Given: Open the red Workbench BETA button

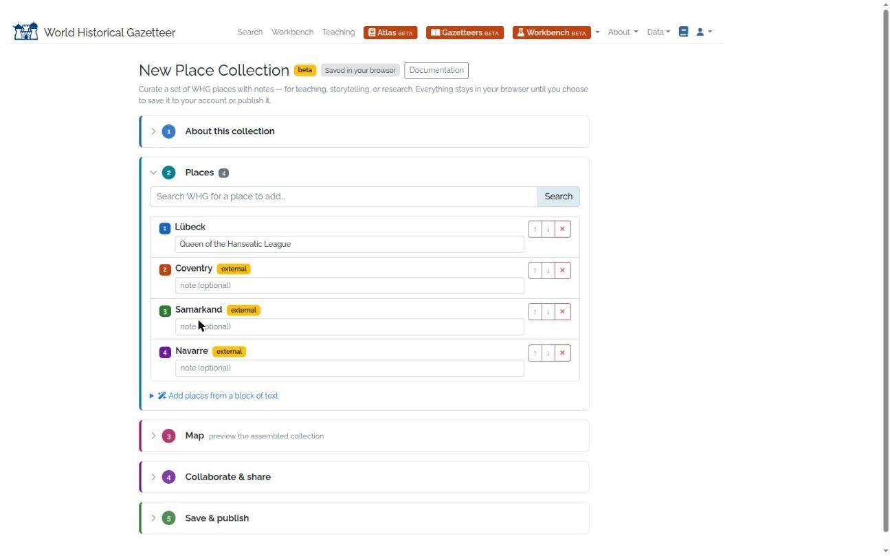Looking at the screenshot, I should point(551,32).
